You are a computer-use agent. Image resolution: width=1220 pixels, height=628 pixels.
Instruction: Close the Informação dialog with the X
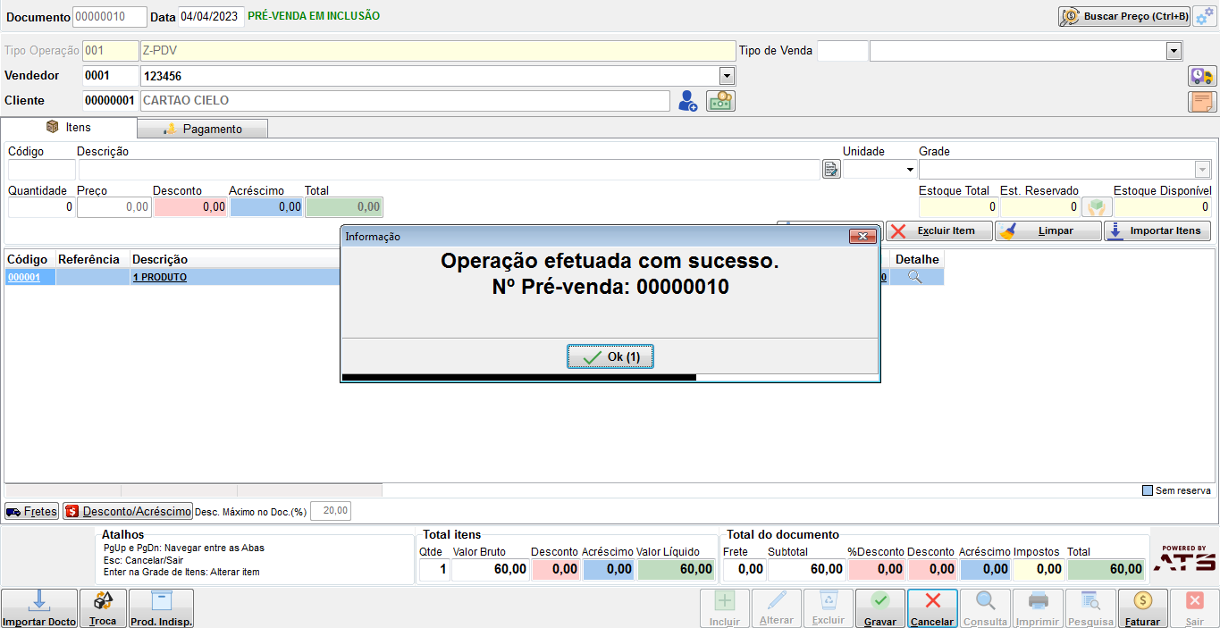[862, 236]
